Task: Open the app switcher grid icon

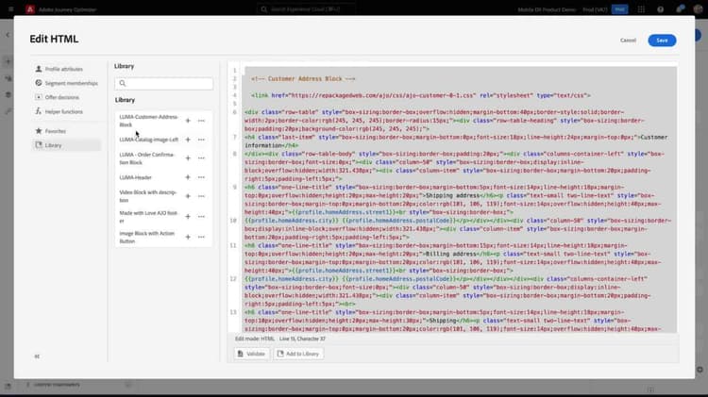Action: click(641, 9)
